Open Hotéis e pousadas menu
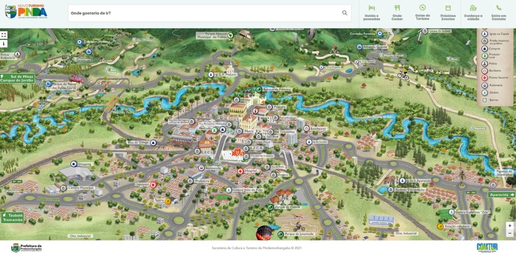The image size is (516, 258). (371, 13)
